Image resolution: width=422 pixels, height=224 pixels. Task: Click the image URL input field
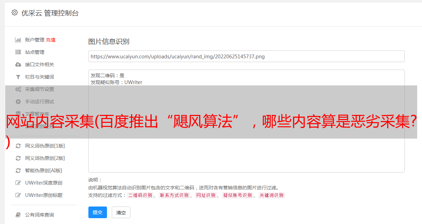[246, 56]
